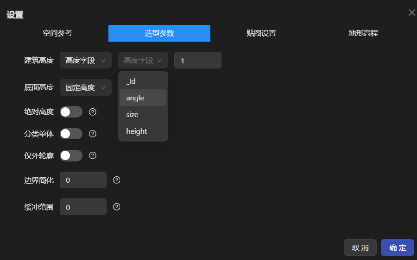Screen dimensions: 417x260
Task: Switch to the 空间参考 tab
Action: pos(57,33)
